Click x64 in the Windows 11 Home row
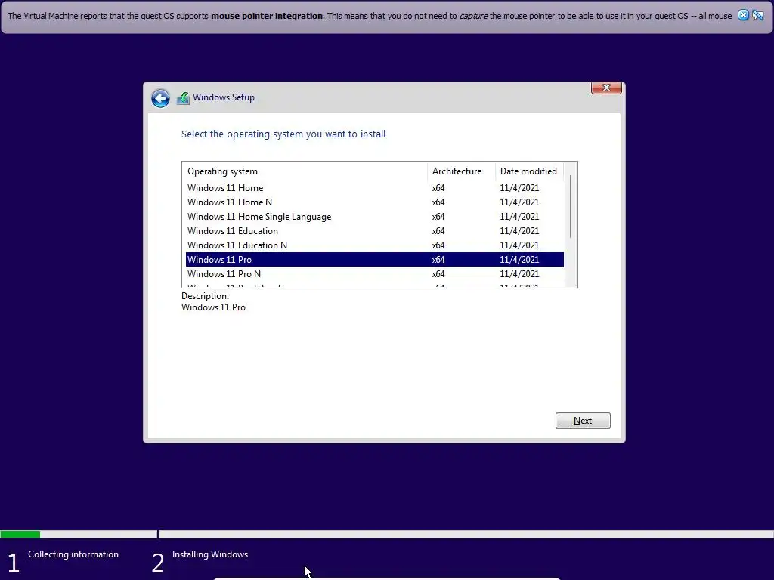This screenshot has width=774, height=580. (438, 188)
